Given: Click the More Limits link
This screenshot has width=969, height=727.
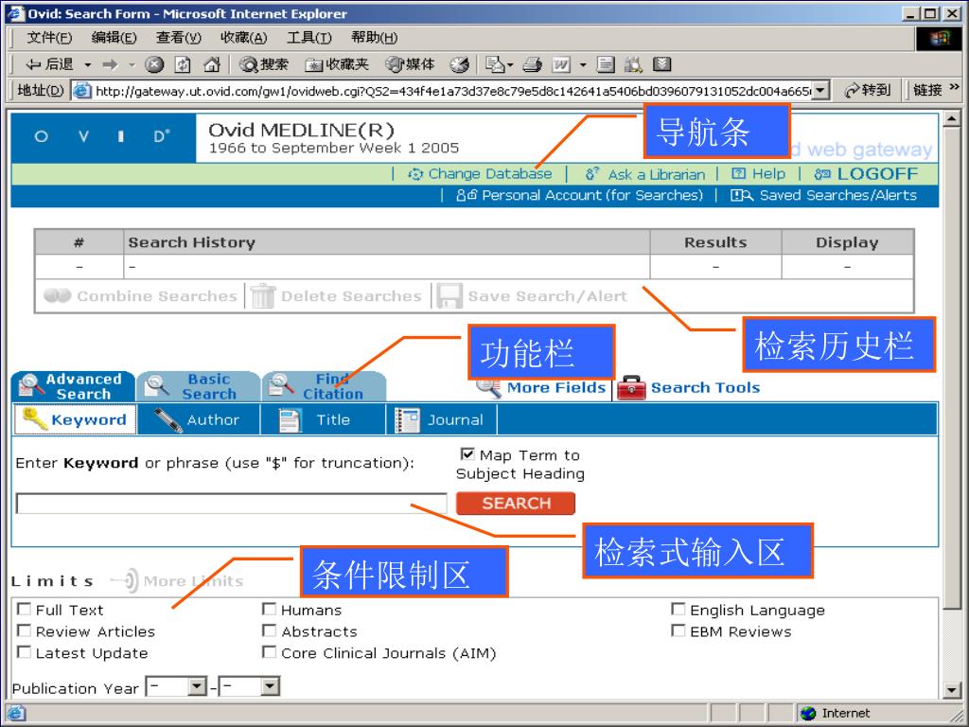Looking at the screenshot, I should (177, 581).
